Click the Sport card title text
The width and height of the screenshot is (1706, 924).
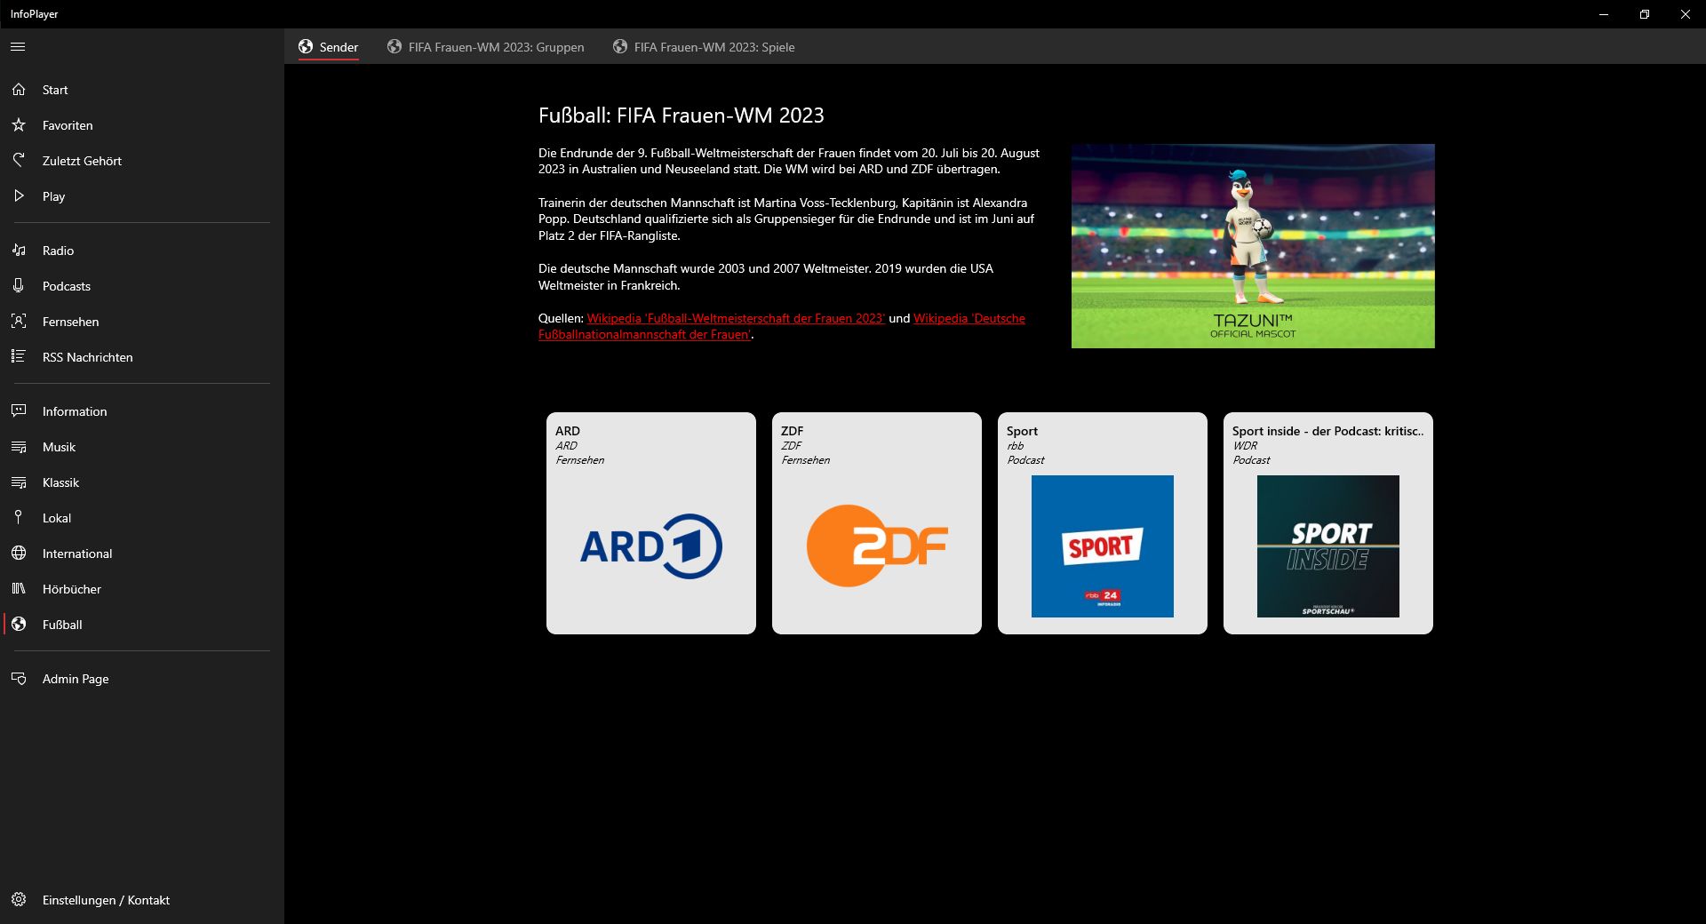(x=1022, y=431)
